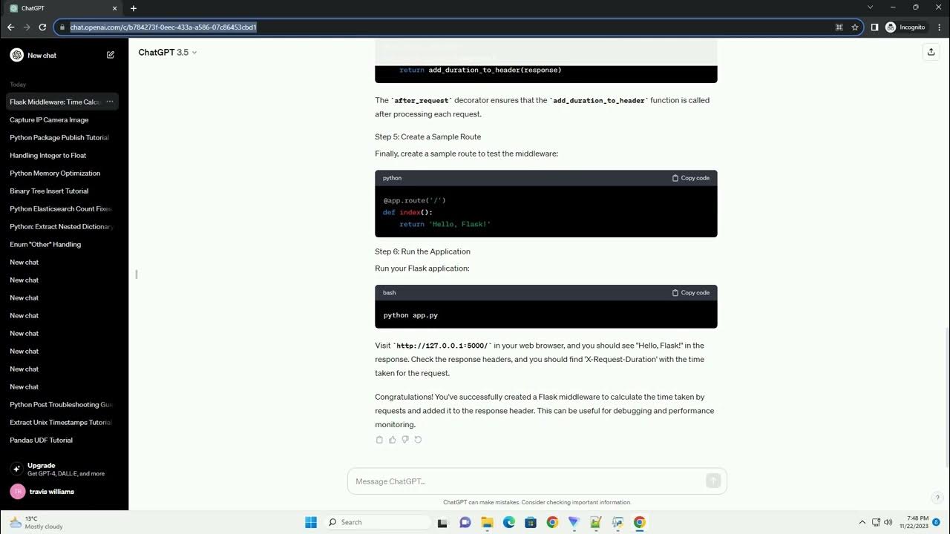
Task: Show hidden system tray icons
Action: [x=862, y=522]
